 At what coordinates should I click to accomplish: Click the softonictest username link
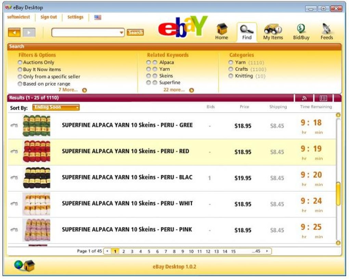(x=18, y=17)
